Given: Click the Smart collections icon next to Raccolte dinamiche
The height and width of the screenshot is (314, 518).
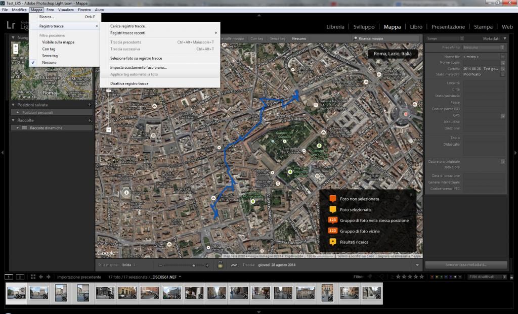Looking at the screenshot, I should tap(24, 128).
